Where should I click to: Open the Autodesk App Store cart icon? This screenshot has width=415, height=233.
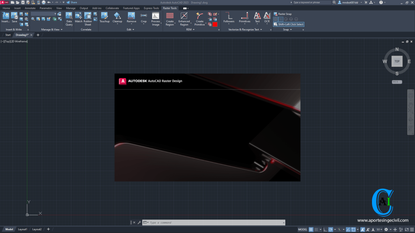366,2
